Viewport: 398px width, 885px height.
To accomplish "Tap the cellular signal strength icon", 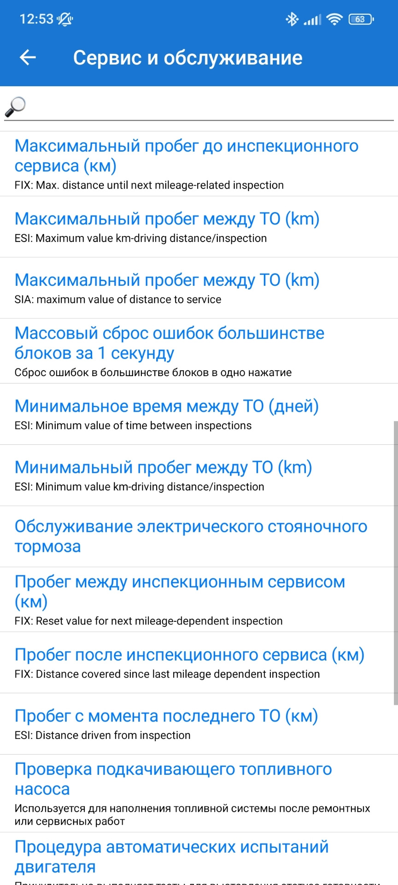I will 312,20.
